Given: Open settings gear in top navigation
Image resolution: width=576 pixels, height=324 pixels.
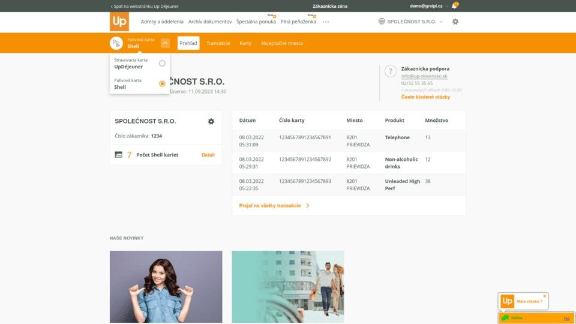Looking at the screenshot, I should pos(455,22).
